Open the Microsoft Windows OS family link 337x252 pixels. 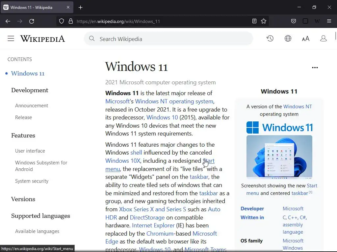point(293,244)
